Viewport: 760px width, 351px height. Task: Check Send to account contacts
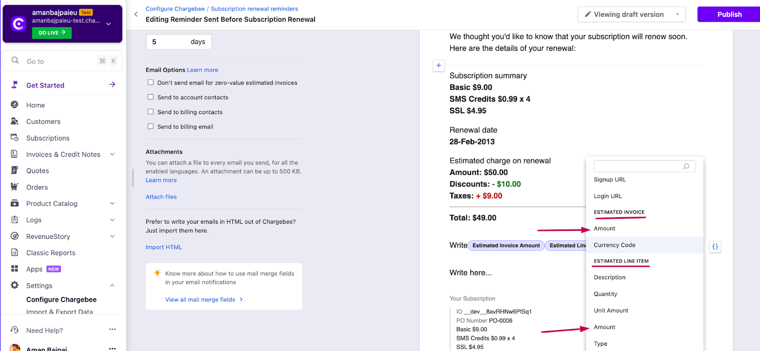coord(151,97)
